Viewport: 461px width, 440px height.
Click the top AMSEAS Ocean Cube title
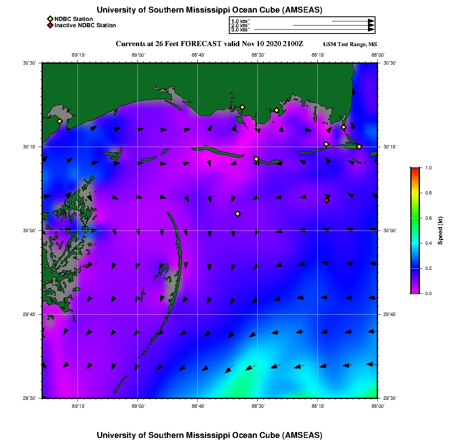210,10
